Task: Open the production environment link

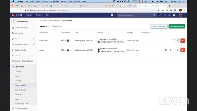Action: [x=43, y=41]
